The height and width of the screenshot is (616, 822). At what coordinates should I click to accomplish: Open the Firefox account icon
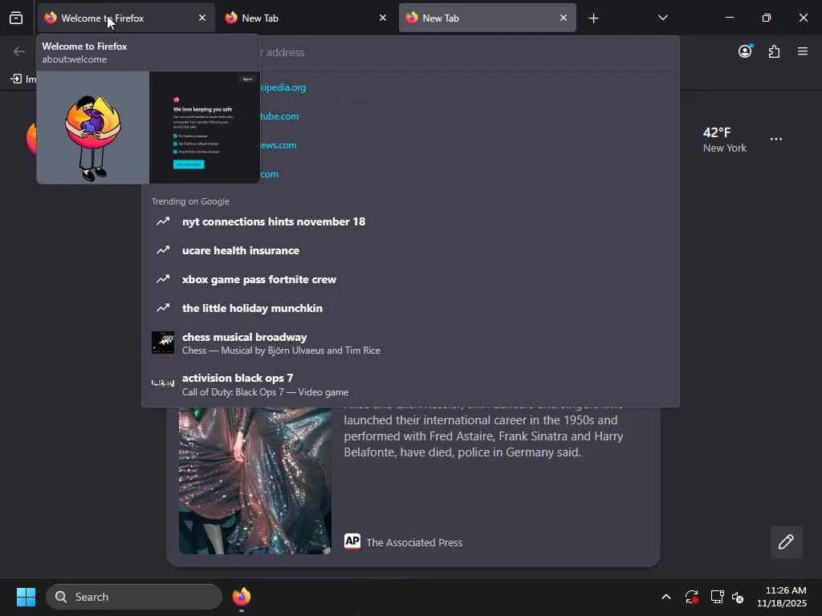(x=745, y=51)
